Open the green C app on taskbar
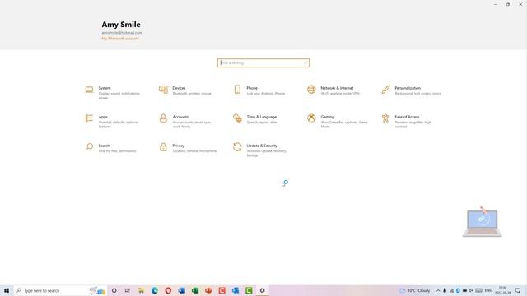 pos(249,290)
